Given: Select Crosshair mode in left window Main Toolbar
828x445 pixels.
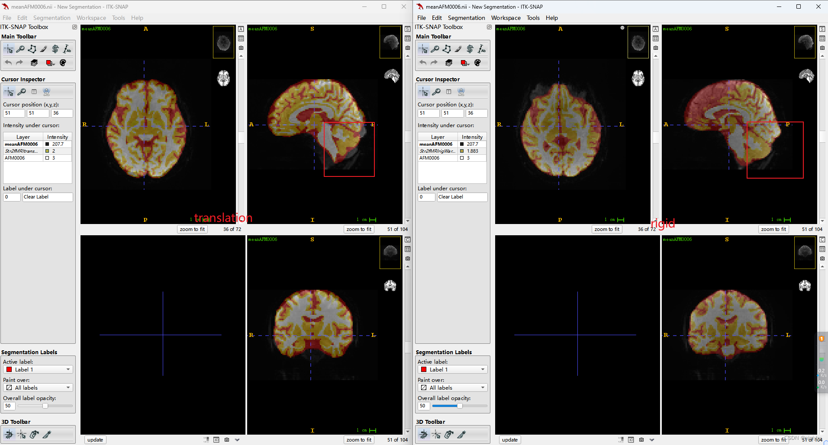Looking at the screenshot, I should [x=9, y=49].
